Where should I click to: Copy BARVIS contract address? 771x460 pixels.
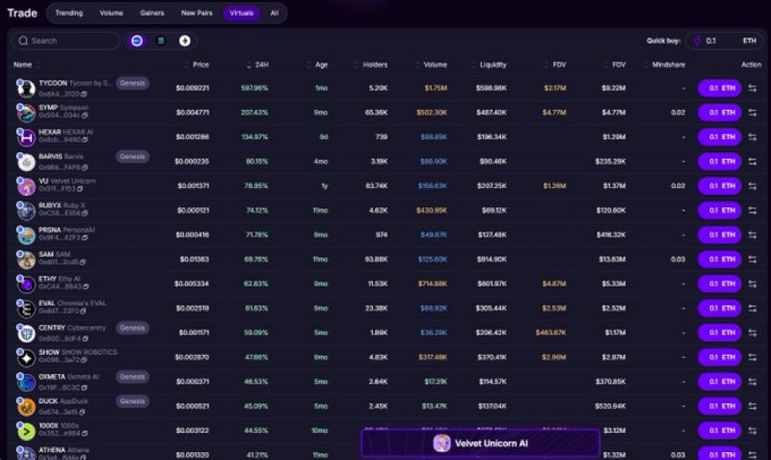coord(85,168)
